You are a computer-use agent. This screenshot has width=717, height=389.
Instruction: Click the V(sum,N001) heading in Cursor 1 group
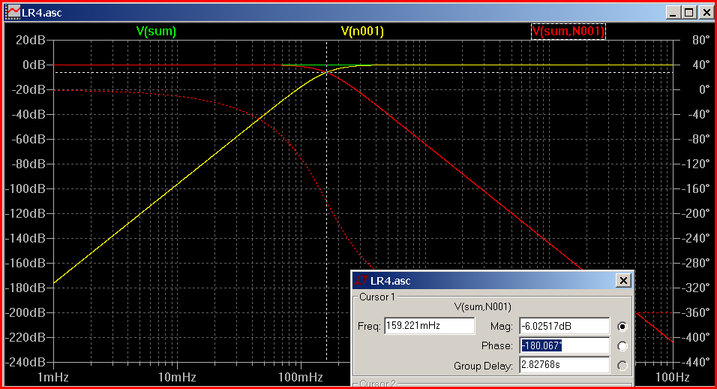coord(482,306)
